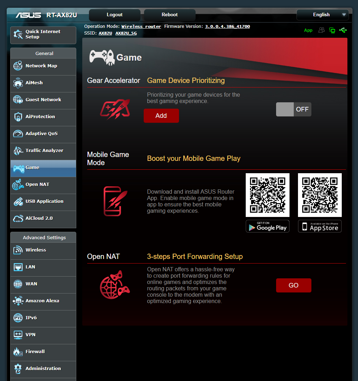The height and width of the screenshot is (381, 358).
Task: Click the guest network users status icon
Action: pyautogui.click(x=322, y=30)
